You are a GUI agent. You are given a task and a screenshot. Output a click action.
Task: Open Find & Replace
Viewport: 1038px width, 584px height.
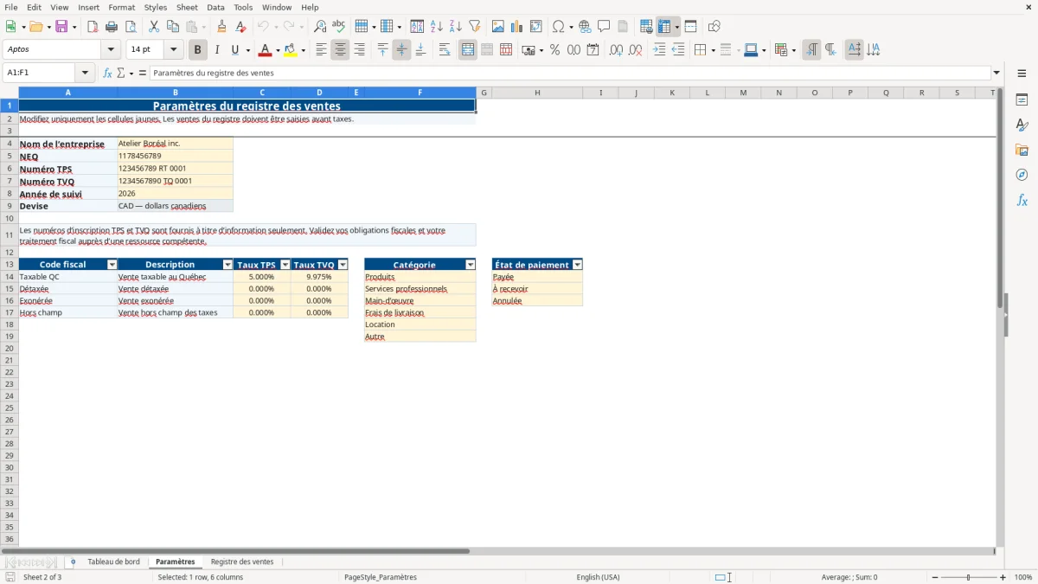(320, 27)
